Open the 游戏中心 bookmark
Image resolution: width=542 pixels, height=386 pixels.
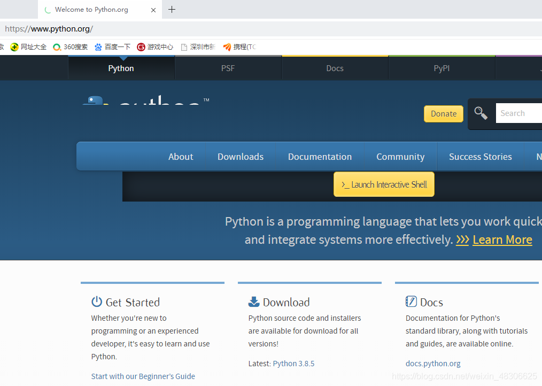click(155, 47)
